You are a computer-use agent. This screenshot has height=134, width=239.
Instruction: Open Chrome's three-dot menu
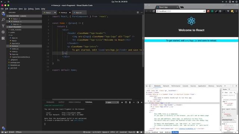(x=236, y=11)
